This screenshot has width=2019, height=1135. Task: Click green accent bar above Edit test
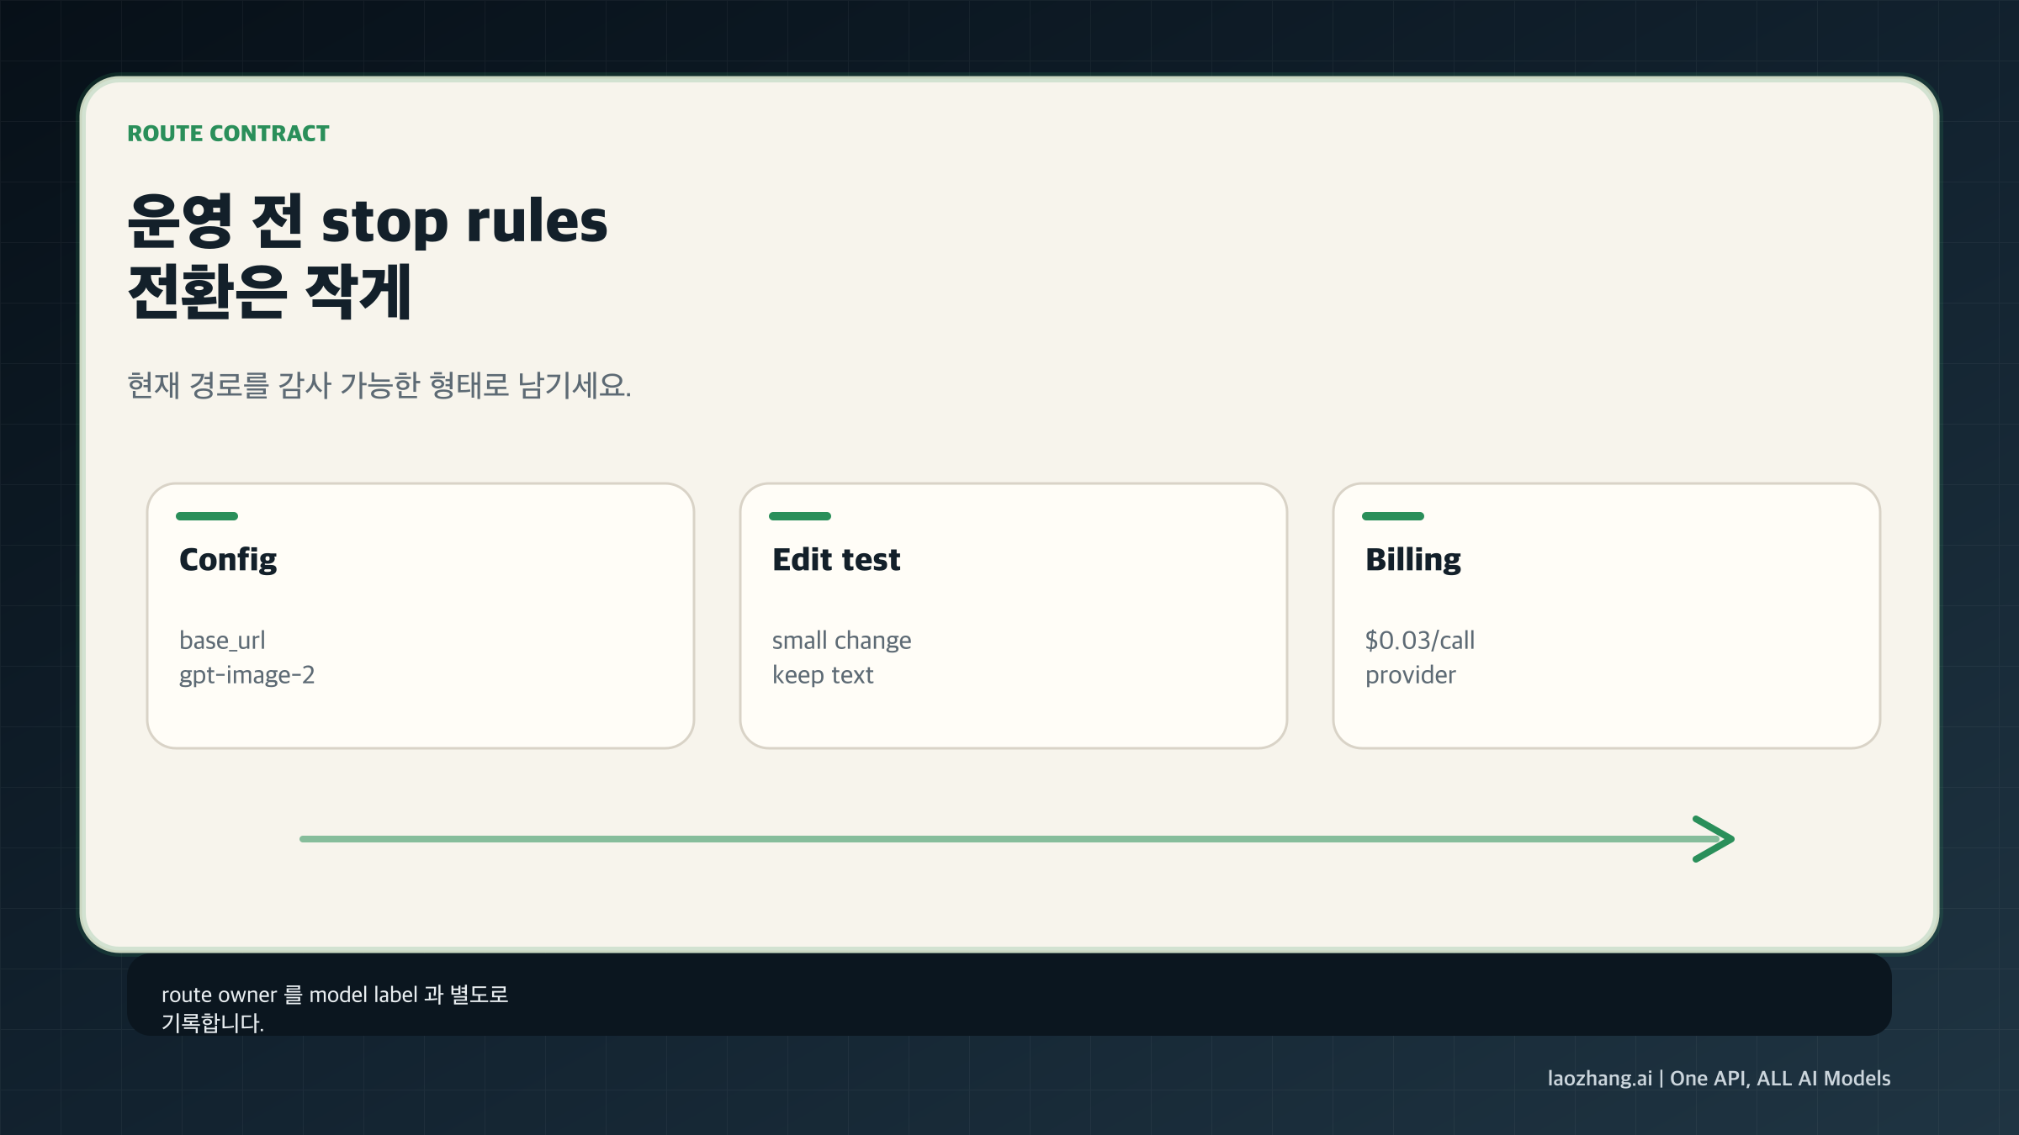click(800, 516)
